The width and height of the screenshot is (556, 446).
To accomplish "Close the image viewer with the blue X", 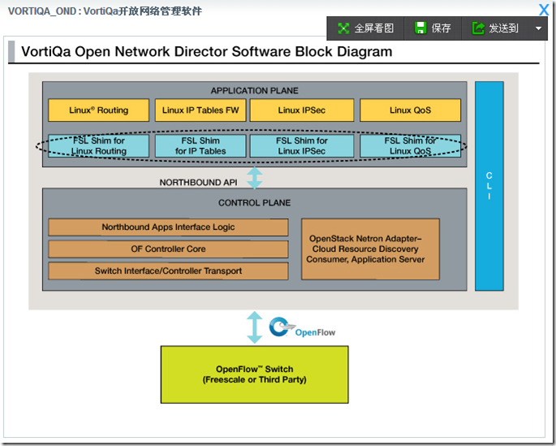I will 544,10.
